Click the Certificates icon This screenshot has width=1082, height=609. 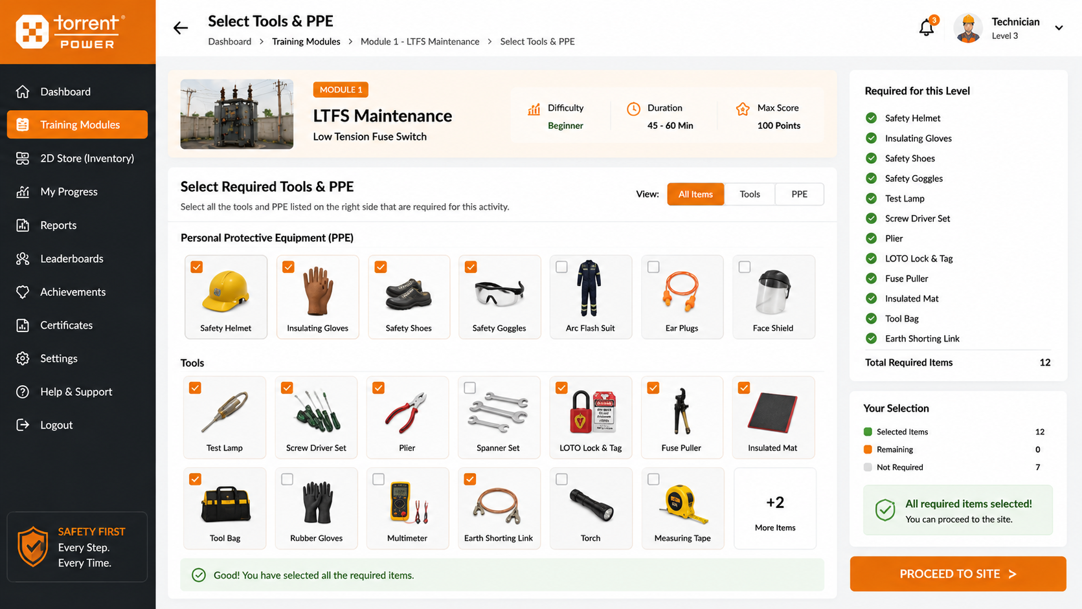(23, 325)
